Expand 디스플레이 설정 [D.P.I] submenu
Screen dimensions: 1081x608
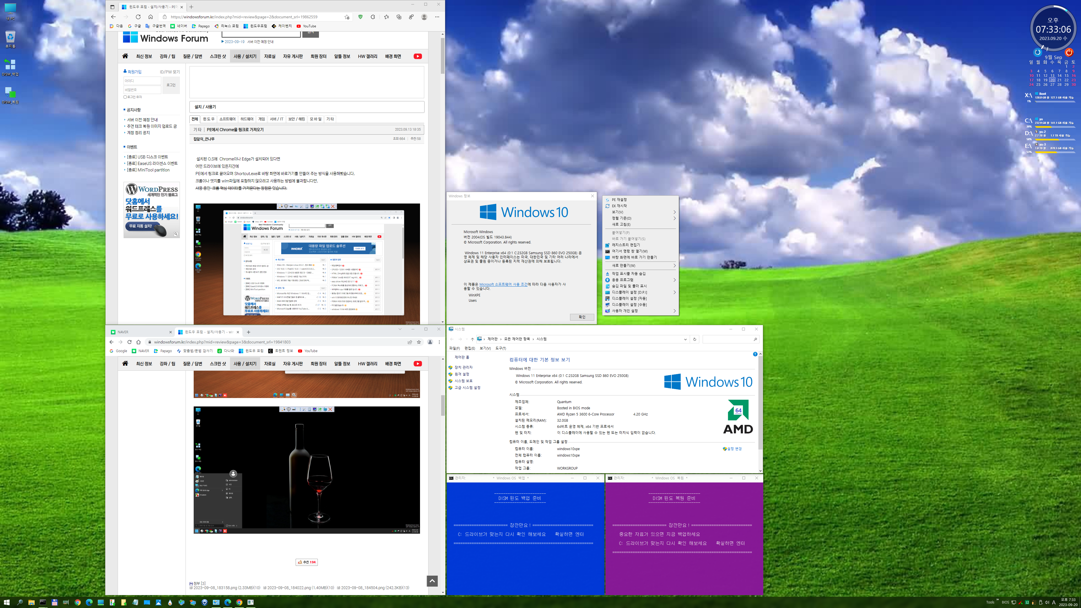(x=641, y=292)
